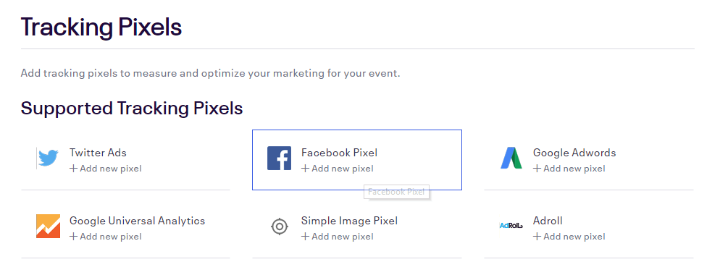Click the Google Adwords logo icon

pyautogui.click(x=511, y=158)
